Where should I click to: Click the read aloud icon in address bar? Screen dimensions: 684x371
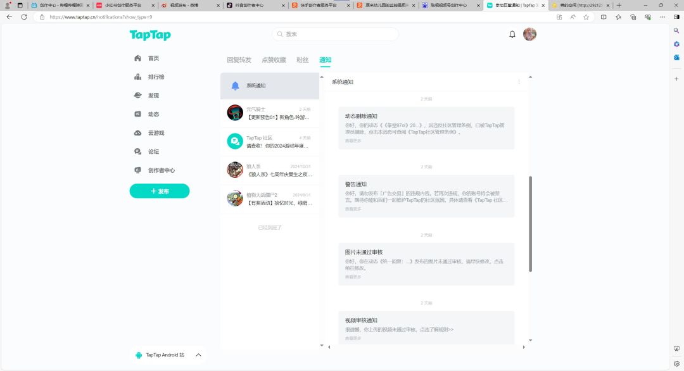[x=573, y=17]
